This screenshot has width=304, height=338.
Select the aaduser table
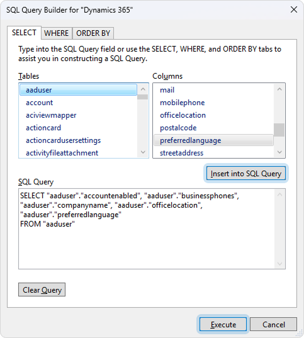coord(78,90)
